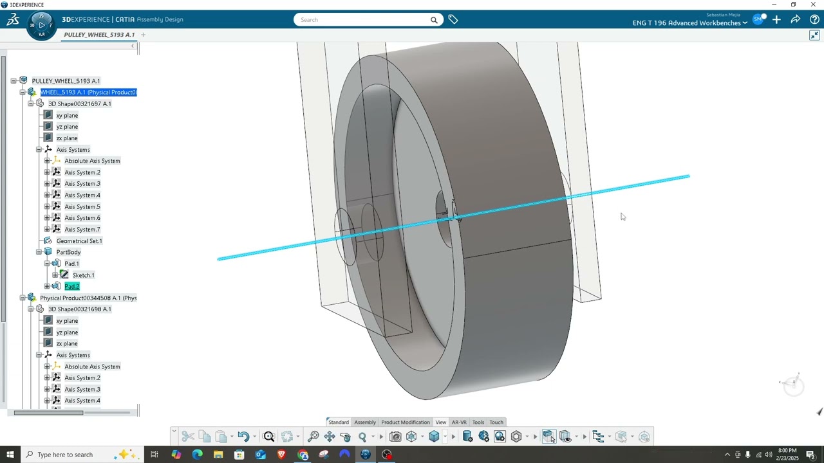Collapse the 3D Shape00321697 A.1 node
Viewport: 824px width, 463px height.
(30, 104)
